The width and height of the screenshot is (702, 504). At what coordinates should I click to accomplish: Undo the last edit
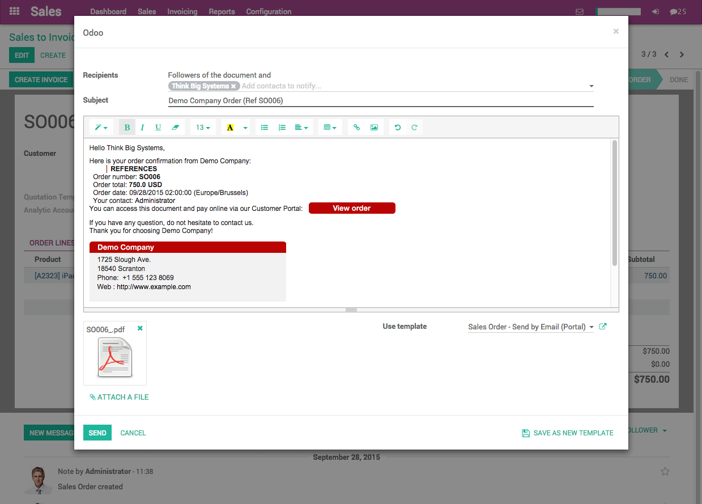(398, 128)
